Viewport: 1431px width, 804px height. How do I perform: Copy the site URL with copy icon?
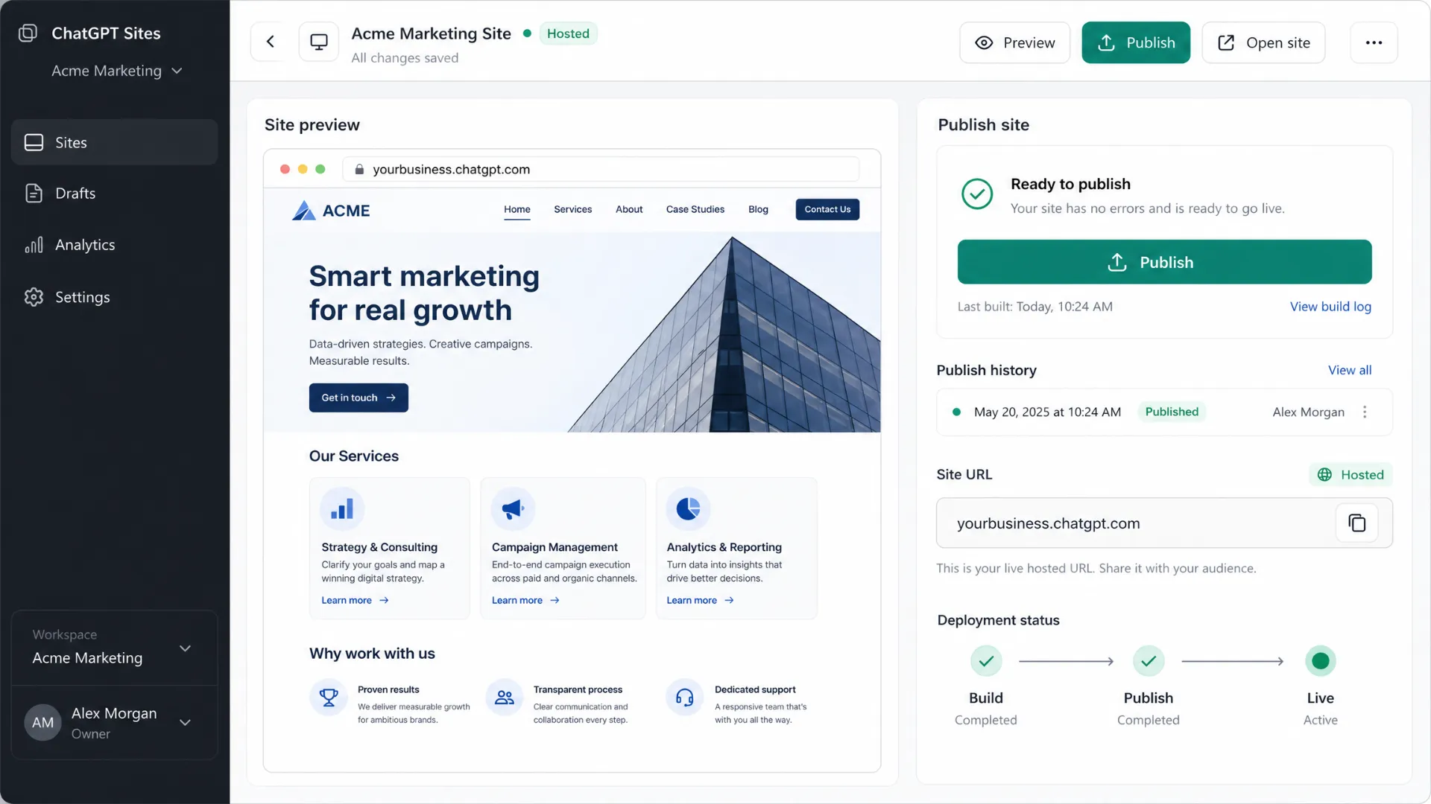[1356, 523]
